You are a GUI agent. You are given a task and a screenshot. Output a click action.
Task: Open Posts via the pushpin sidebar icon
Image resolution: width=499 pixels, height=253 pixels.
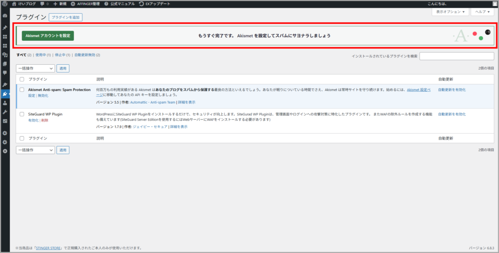(5, 28)
